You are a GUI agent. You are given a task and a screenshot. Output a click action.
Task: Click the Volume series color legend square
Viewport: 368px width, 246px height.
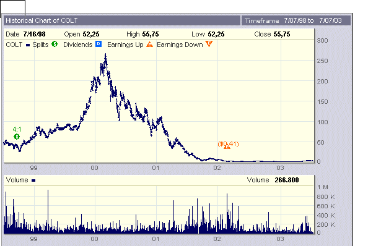pyautogui.click(x=33, y=180)
